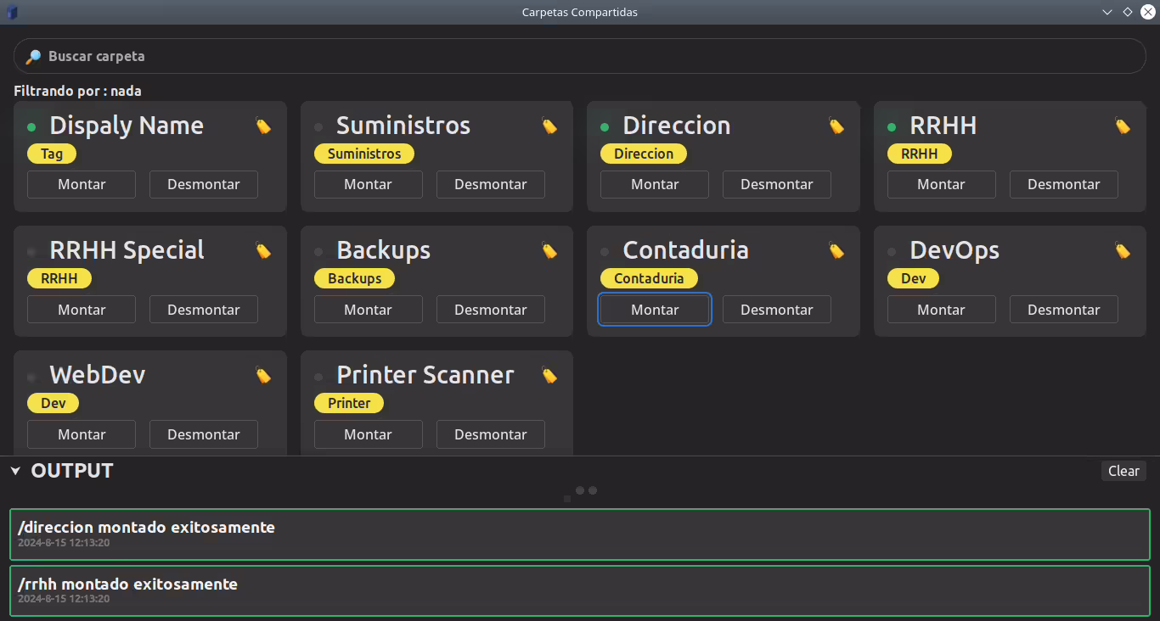The width and height of the screenshot is (1160, 621).
Task: Select the second pagination dot below OUTPUT
Action: pyautogui.click(x=592, y=490)
